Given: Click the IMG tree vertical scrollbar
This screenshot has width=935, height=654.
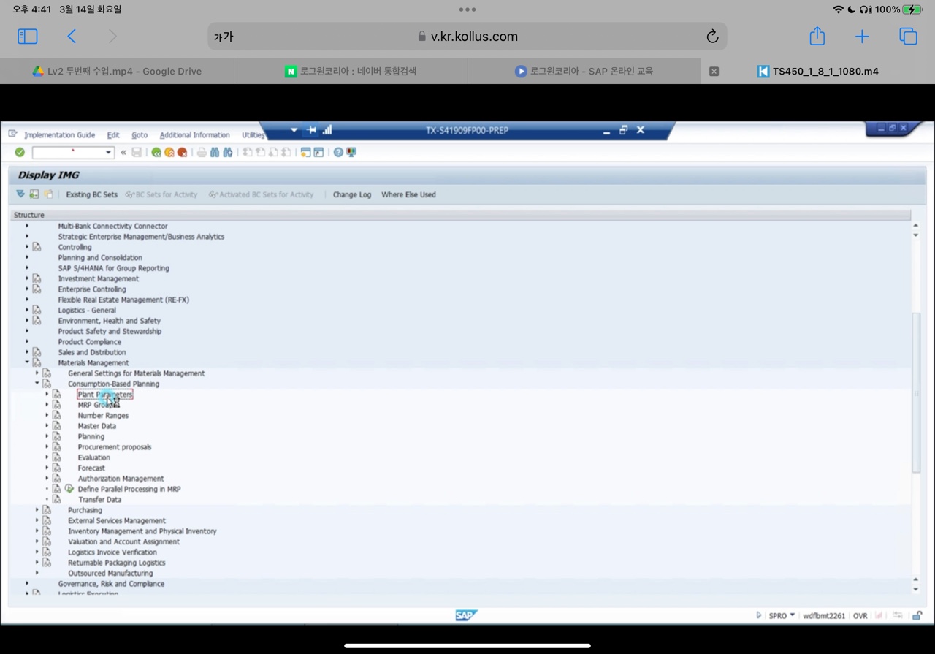Looking at the screenshot, I should [916, 395].
